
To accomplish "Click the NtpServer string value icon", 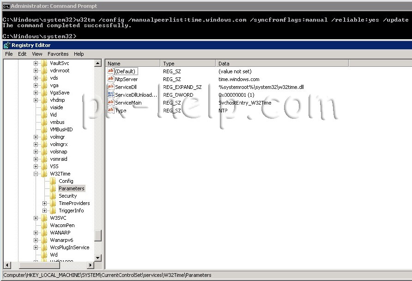I will point(110,79).
